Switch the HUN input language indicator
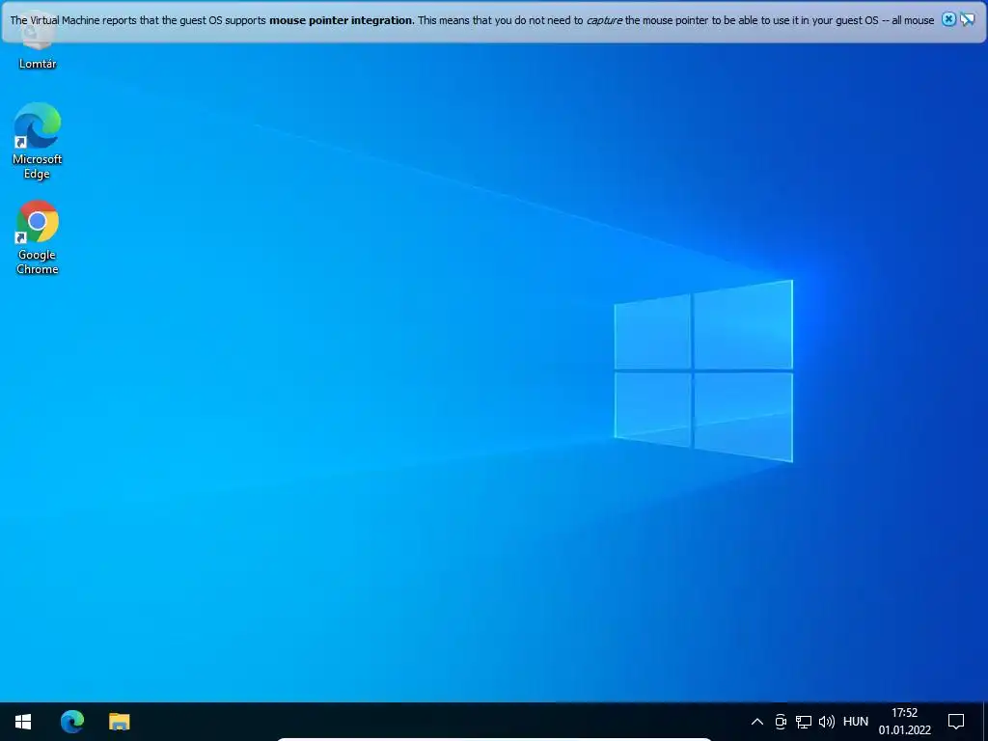 click(x=855, y=722)
